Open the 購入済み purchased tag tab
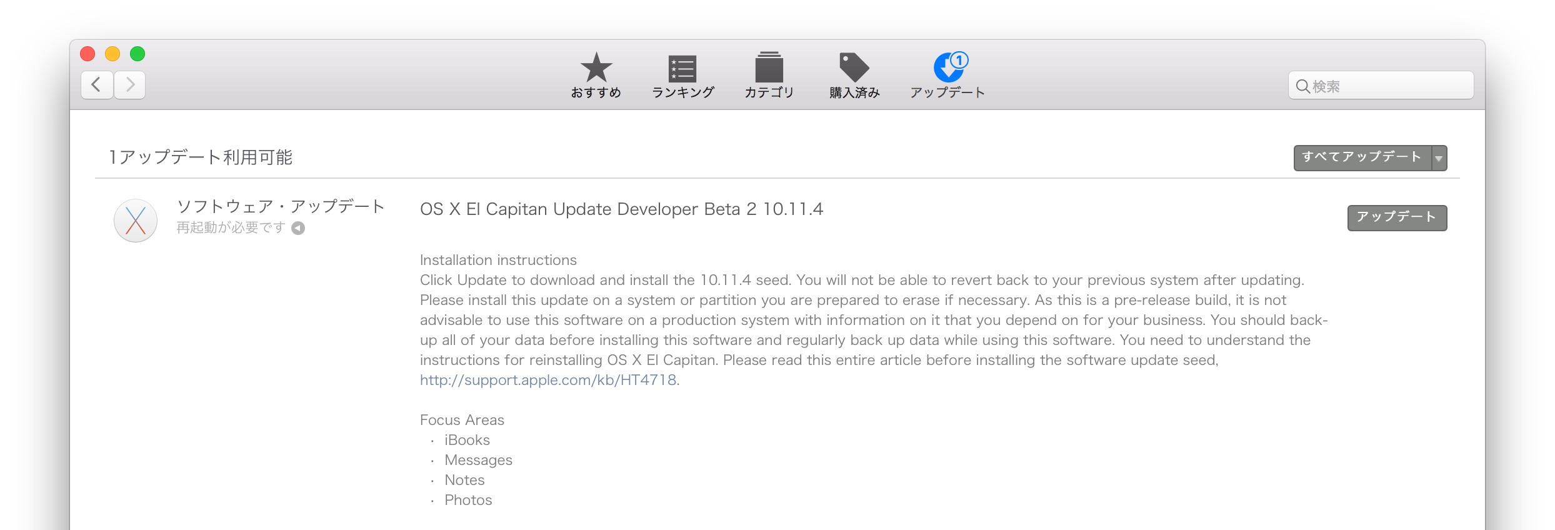Screen dimensions: 1555x530 coord(854,76)
